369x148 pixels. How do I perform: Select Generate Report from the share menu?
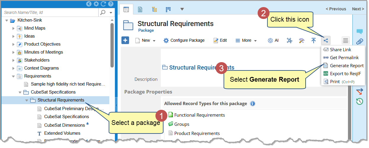(346, 66)
